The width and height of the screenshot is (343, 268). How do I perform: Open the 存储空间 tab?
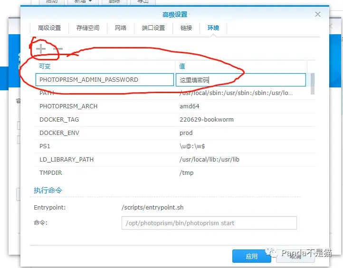88,28
